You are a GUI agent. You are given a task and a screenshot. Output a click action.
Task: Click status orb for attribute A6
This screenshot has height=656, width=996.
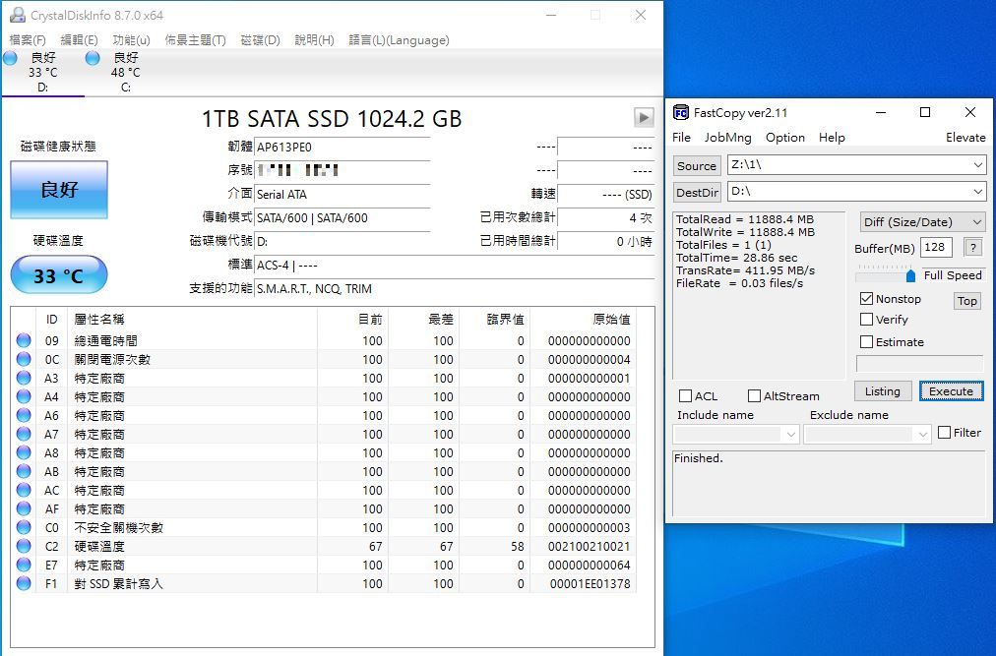[24, 415]
